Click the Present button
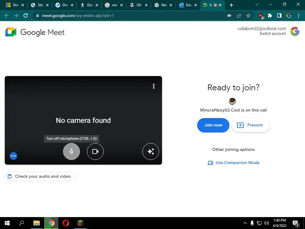 pos(250,125)
